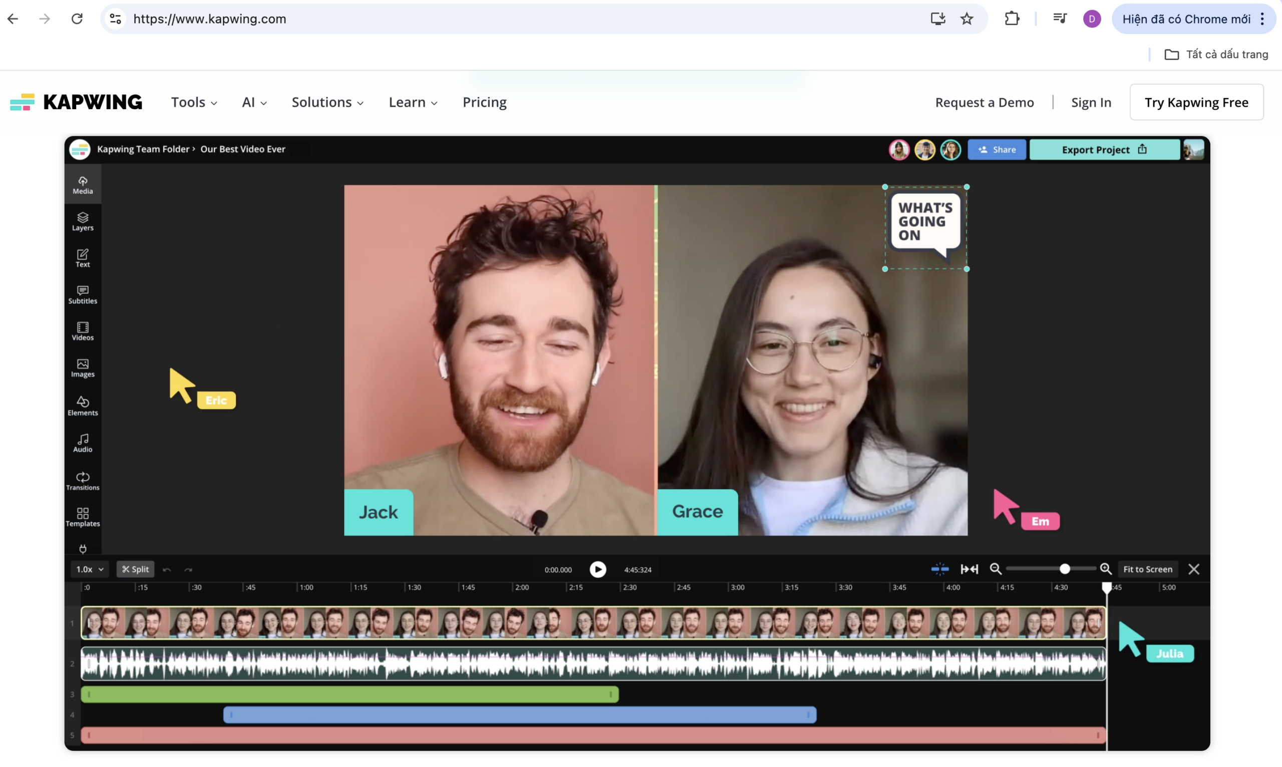Expand the Tools dropdown menu
Image resolution: width=1282 pixels, height=767 pixels.
click(194, 102)
